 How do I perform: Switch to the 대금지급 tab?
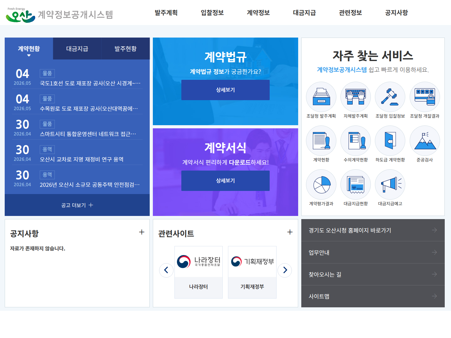77,49
